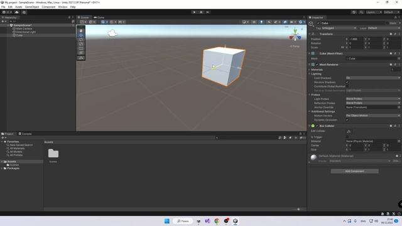Click the Edit Collider button
Viewport: 402px width, 226px height.
(x=349, y=132)
